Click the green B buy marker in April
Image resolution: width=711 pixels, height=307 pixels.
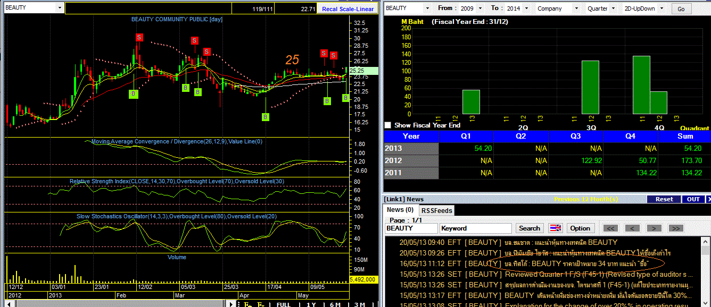[x=266, y=117]
